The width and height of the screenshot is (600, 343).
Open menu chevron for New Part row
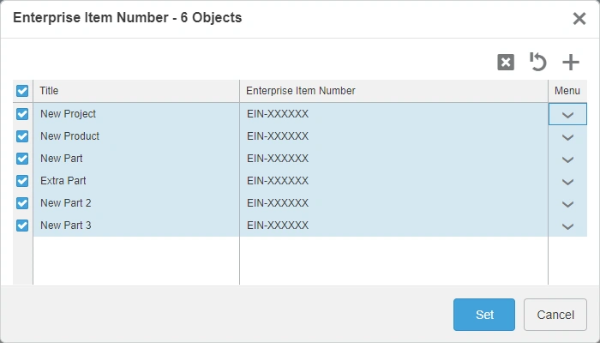pos(567,159)
